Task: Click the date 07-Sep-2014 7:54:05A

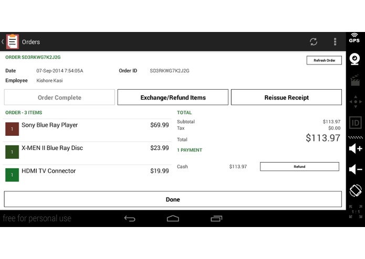Action: pos(60,71)
